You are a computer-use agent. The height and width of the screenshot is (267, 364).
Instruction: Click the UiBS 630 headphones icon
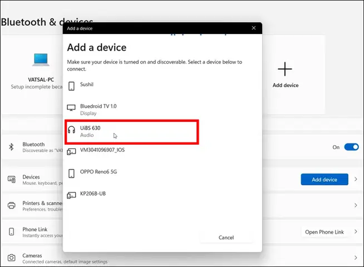tap(71, 130)
